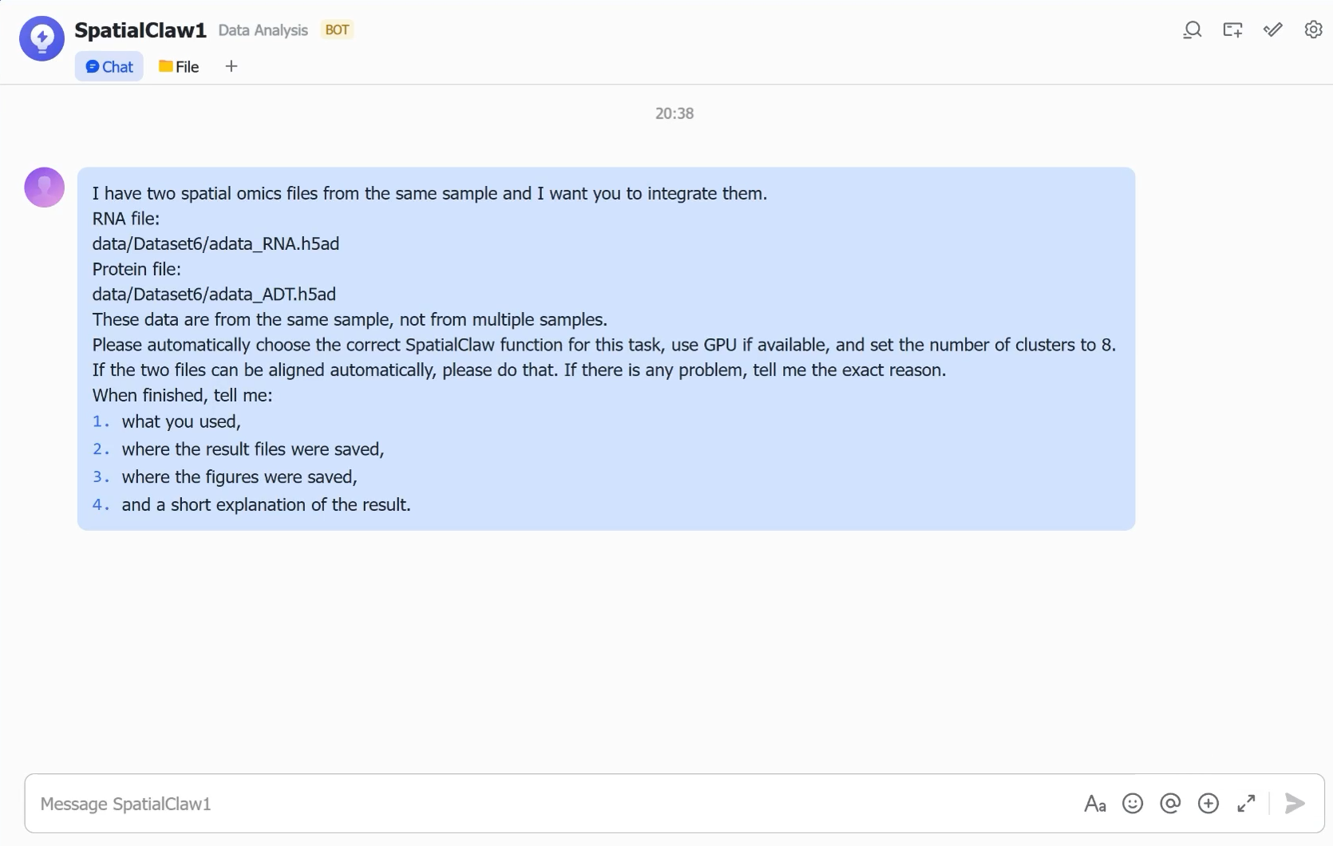Click the send message arrow
Viewport: 1333px width, 846px height.
point(1295,804)
